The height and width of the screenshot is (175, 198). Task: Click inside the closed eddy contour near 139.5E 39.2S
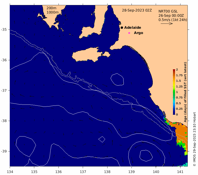click(146, 156)
